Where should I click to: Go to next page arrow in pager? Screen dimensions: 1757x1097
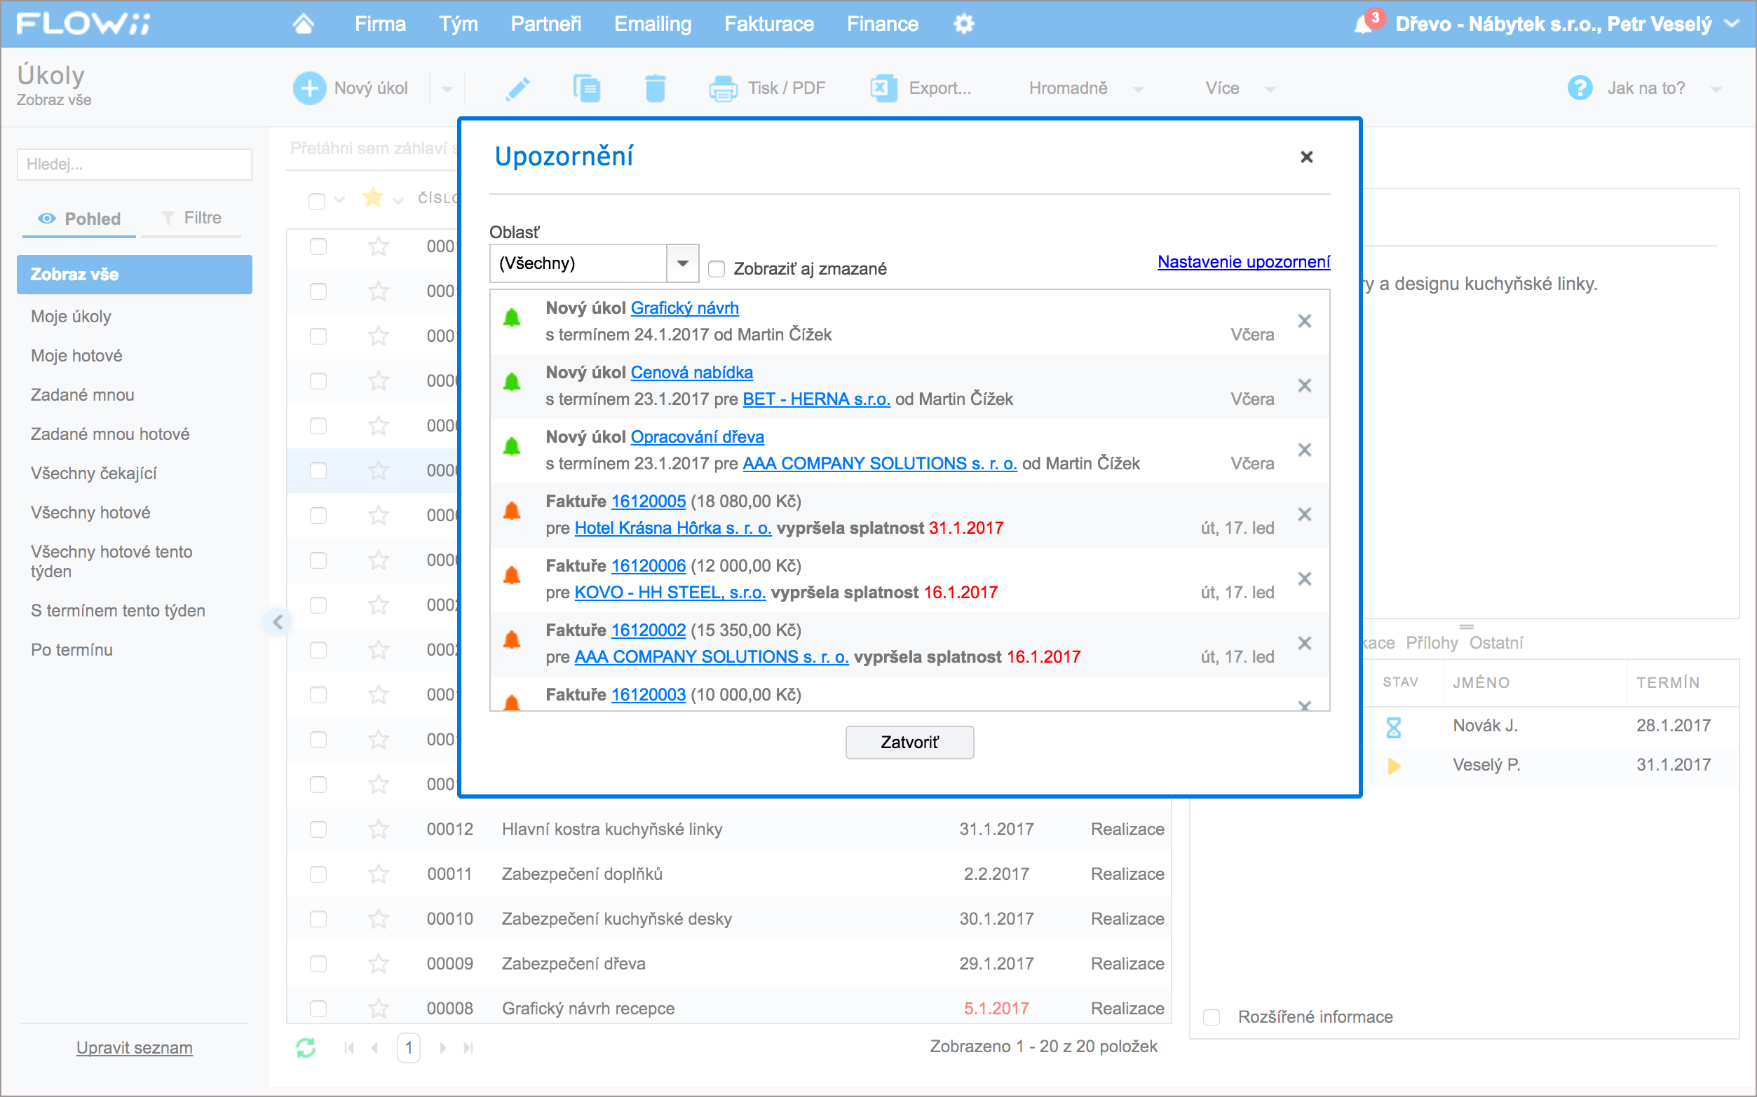point(442,1048)
